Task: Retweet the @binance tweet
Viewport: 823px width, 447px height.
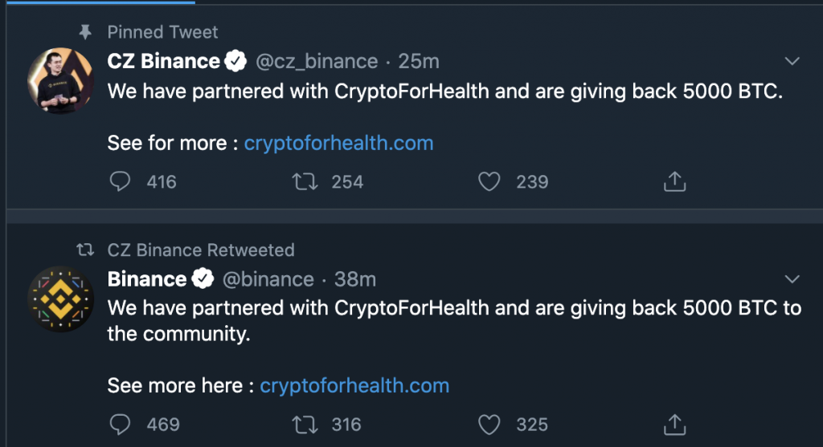Action: coord(304,424)
